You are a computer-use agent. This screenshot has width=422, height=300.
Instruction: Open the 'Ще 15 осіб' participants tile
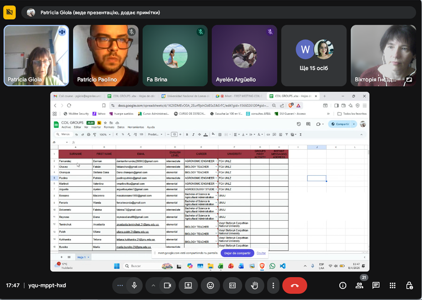point(314,56)
